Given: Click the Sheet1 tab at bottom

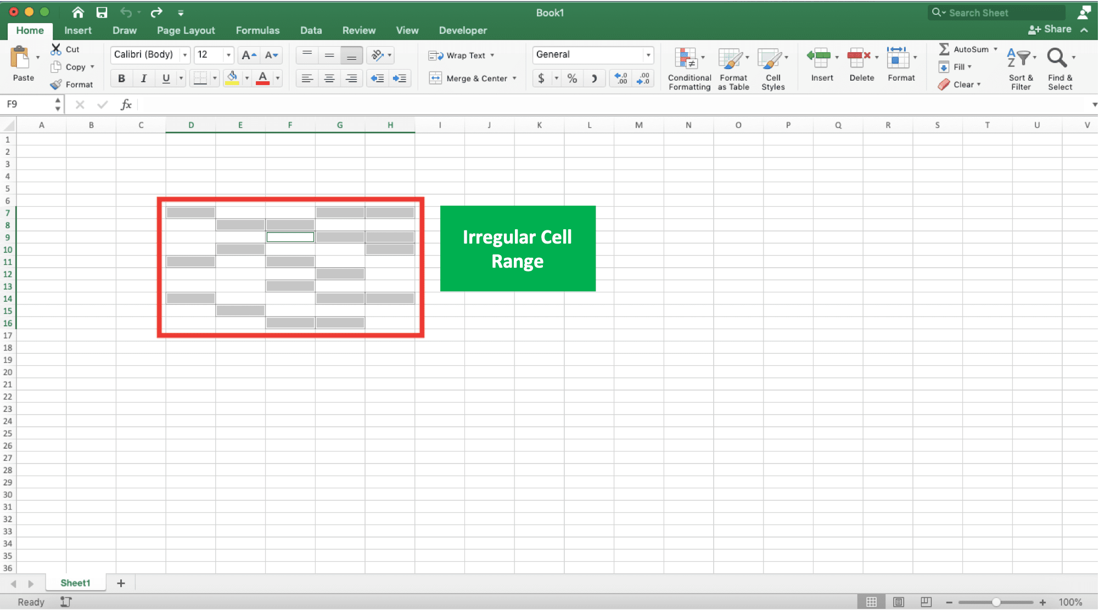Looking at the screenshot, I should pos(75,583).
